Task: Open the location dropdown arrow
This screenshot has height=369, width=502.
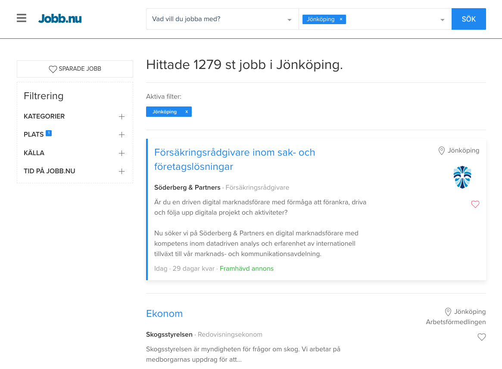Action: (443, 20)
